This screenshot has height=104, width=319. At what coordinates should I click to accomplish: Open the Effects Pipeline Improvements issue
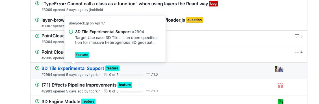(x=79, y=85)
